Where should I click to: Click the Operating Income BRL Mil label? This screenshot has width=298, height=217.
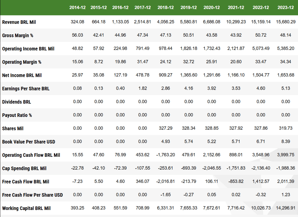(28, 49)
